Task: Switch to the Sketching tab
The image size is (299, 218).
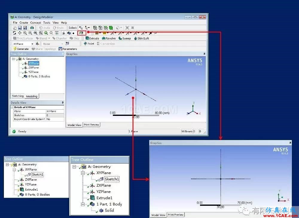Action: click(x=18, y=96)
